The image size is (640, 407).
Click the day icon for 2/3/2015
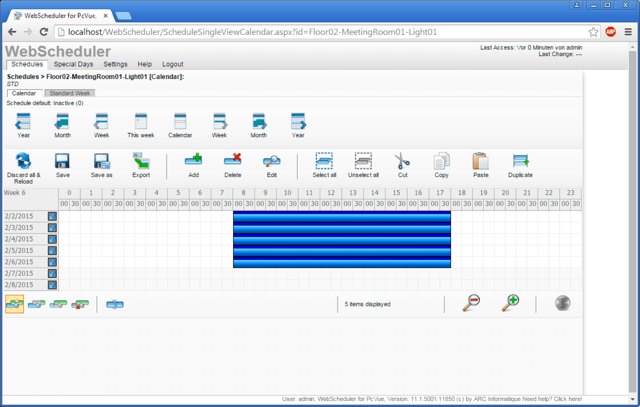pos(52,228)
